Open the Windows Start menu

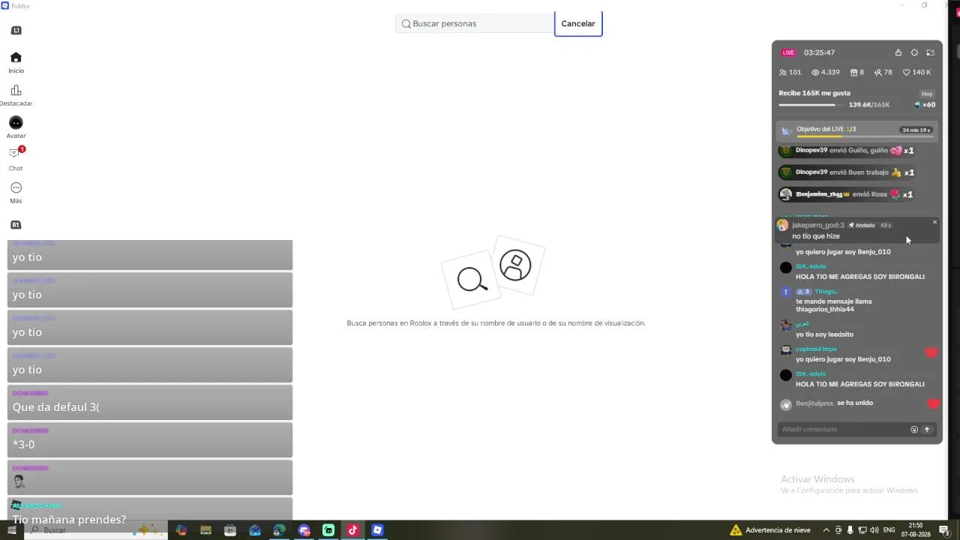pyautogui.click(x=11, y=530)
